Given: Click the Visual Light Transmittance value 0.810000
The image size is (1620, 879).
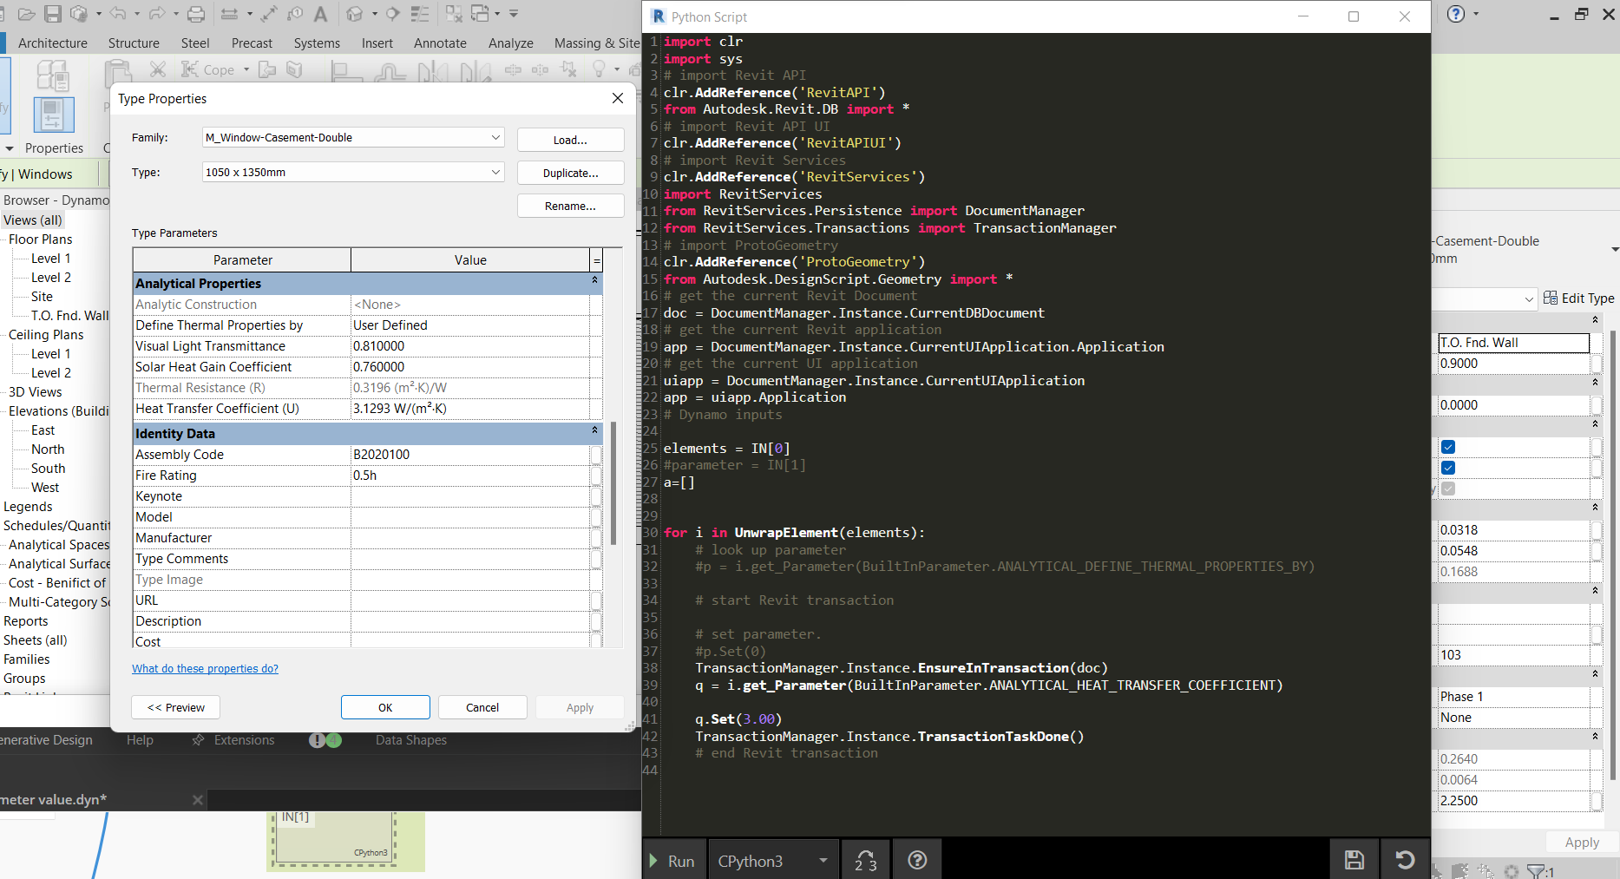Looking at the screenshot, I should 470,346.
